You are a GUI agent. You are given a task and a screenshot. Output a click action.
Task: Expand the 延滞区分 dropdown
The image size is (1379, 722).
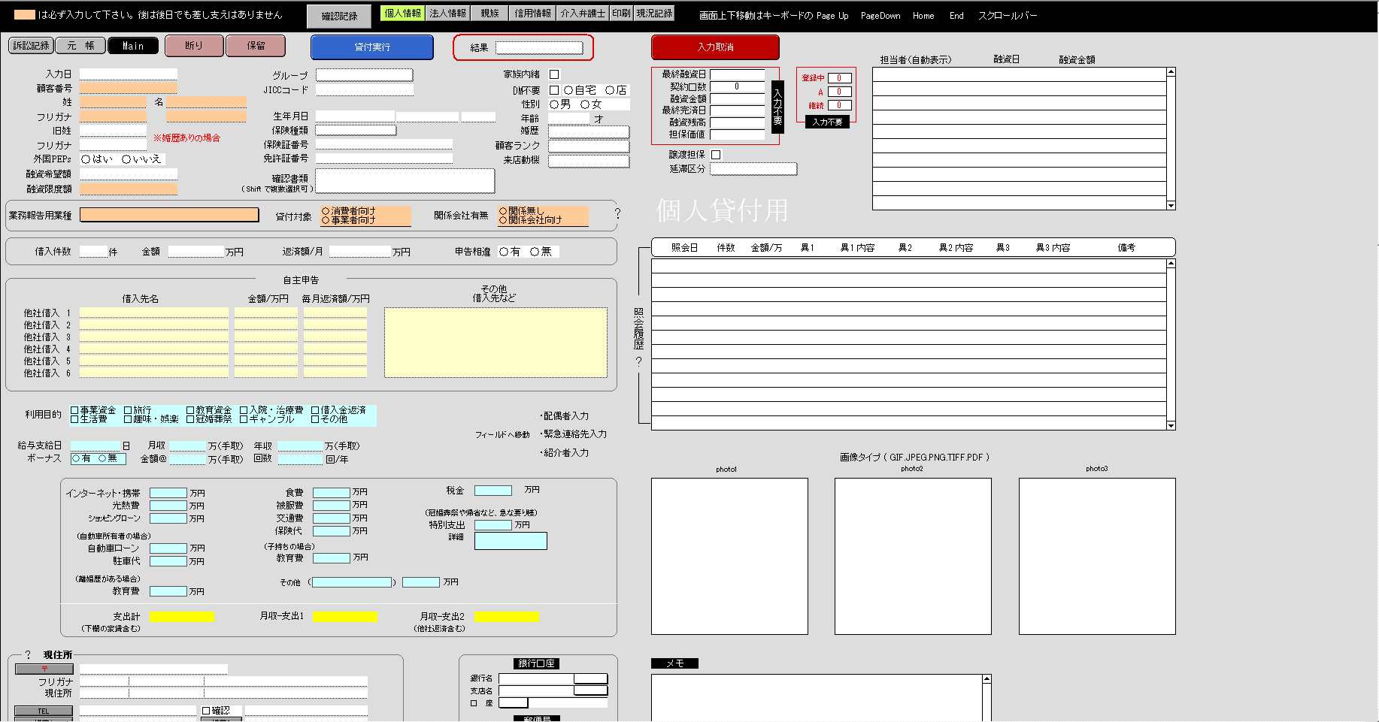pyautogui.click(x=753, y=169)
